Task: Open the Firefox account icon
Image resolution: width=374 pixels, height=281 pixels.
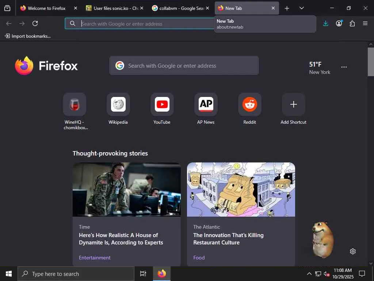Action: click(x=339, y=23)
